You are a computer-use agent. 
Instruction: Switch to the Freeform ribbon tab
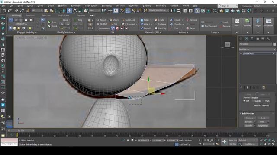point(30,15)
